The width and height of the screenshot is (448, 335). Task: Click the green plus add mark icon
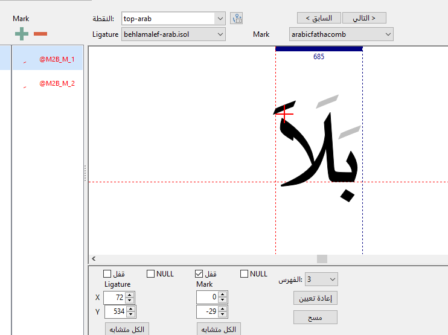tap(22, 33)
